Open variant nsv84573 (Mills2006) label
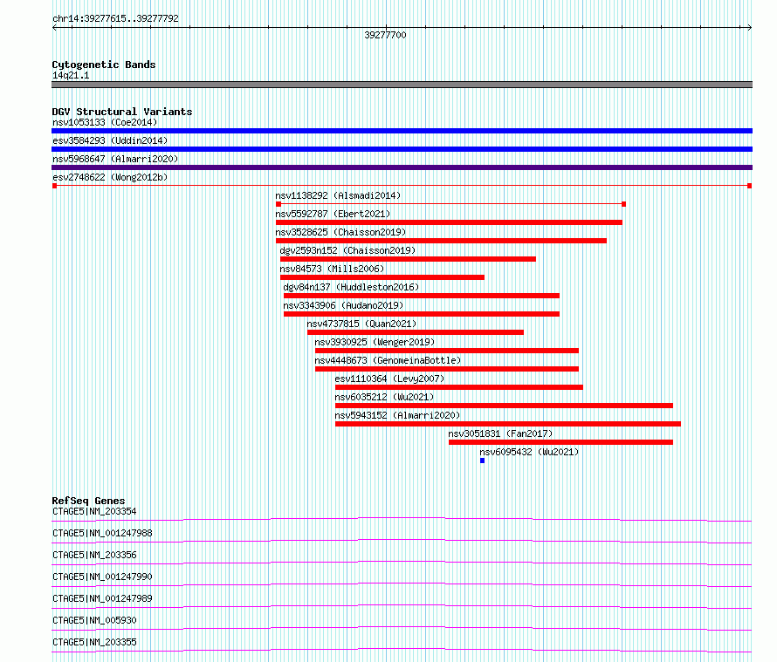Image resolution: width=777 pixels, height=662 pixels. 332,269
